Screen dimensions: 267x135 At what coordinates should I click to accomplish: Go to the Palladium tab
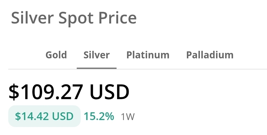pyautogui.click(x=210, y=55)
